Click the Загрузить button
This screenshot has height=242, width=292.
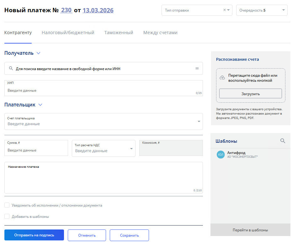coord(251,94)
